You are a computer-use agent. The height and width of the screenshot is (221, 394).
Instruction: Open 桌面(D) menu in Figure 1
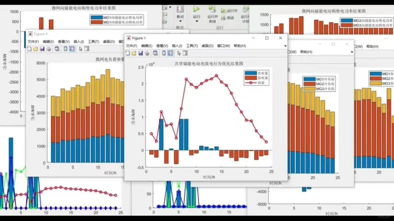207,46
